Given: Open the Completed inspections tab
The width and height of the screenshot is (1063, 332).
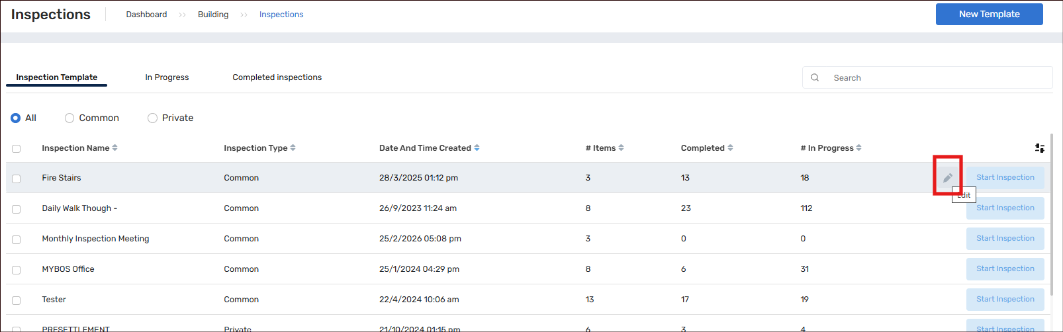Looking at the screenshot, I should [277, 77].
